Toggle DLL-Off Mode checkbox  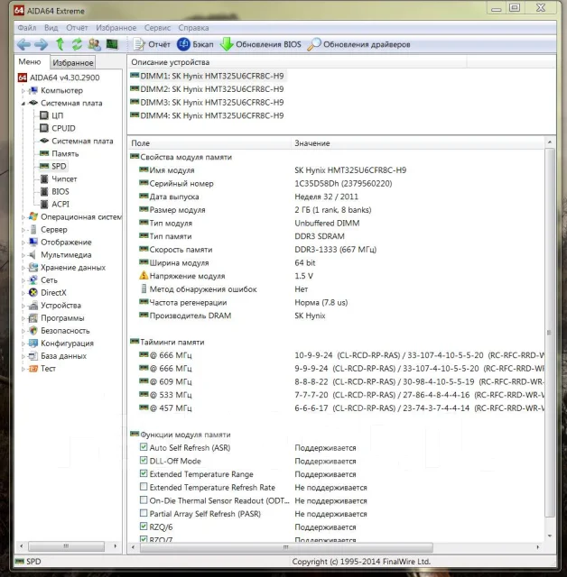[144, 461]
